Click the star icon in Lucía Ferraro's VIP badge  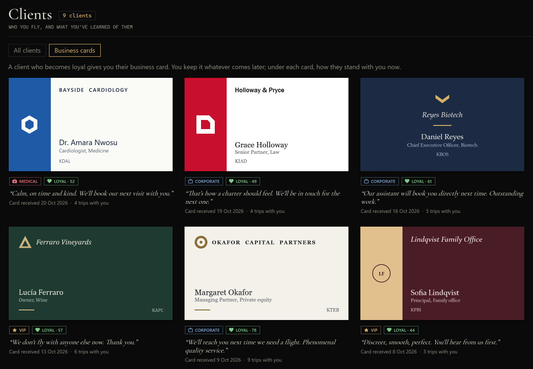tap(15, 330)
